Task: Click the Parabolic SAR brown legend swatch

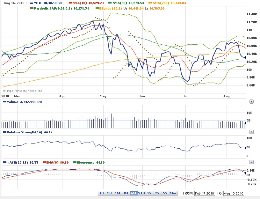Action: click(x=32, y=8)
